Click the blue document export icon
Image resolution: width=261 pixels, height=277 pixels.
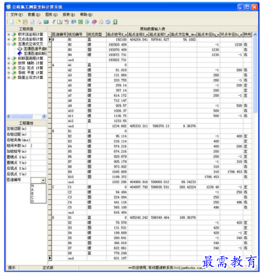87,22
